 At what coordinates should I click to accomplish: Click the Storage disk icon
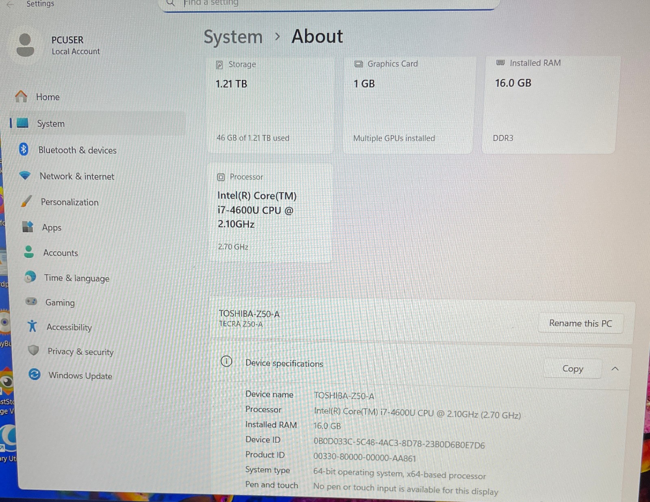point(219,65)
